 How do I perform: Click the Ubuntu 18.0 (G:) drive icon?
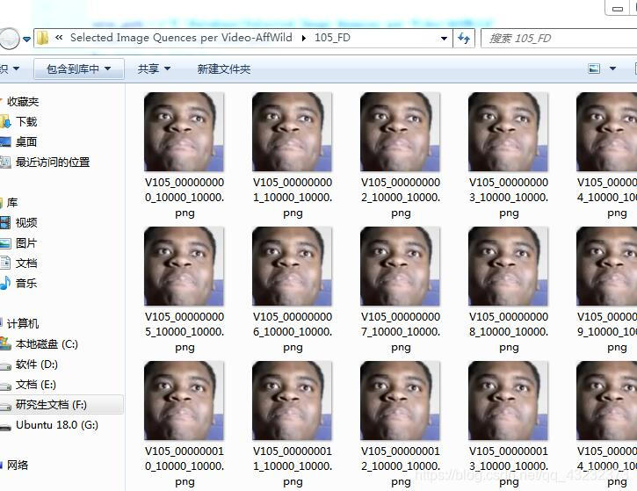coord(5,427)
